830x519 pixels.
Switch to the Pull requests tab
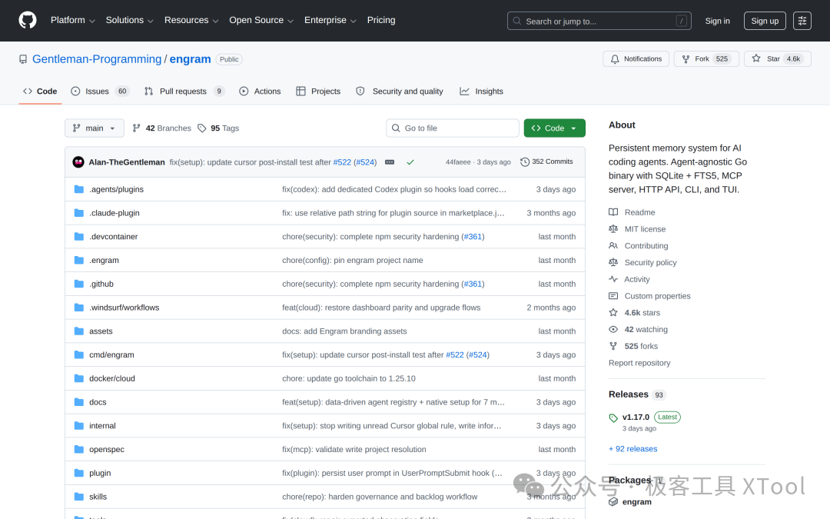(x=184, y=91)
